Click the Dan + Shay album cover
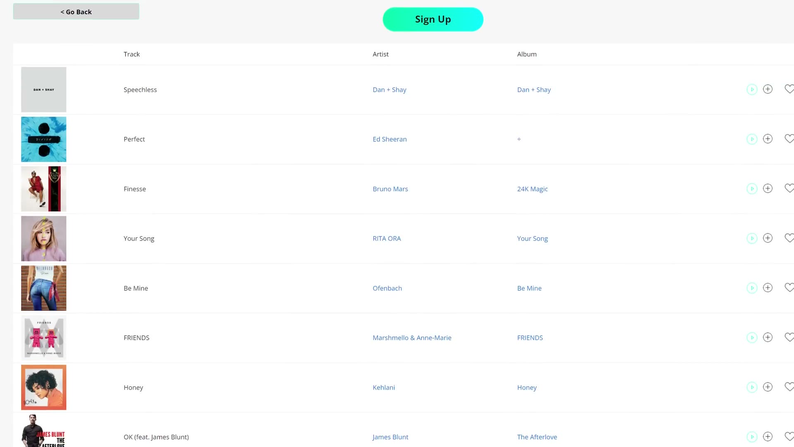This screenshot has height=447, width=794. [x=44, y=89]
